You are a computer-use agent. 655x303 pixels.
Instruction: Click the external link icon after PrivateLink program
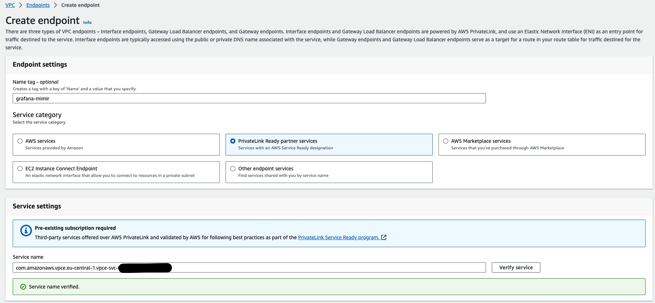tap(384, 237)
